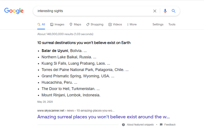Click the Videos play icon
204x131 pixels.
110,24
